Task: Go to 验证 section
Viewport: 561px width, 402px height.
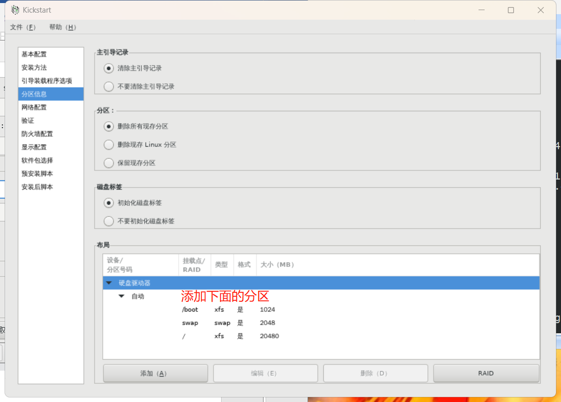Action: point(51,120)
